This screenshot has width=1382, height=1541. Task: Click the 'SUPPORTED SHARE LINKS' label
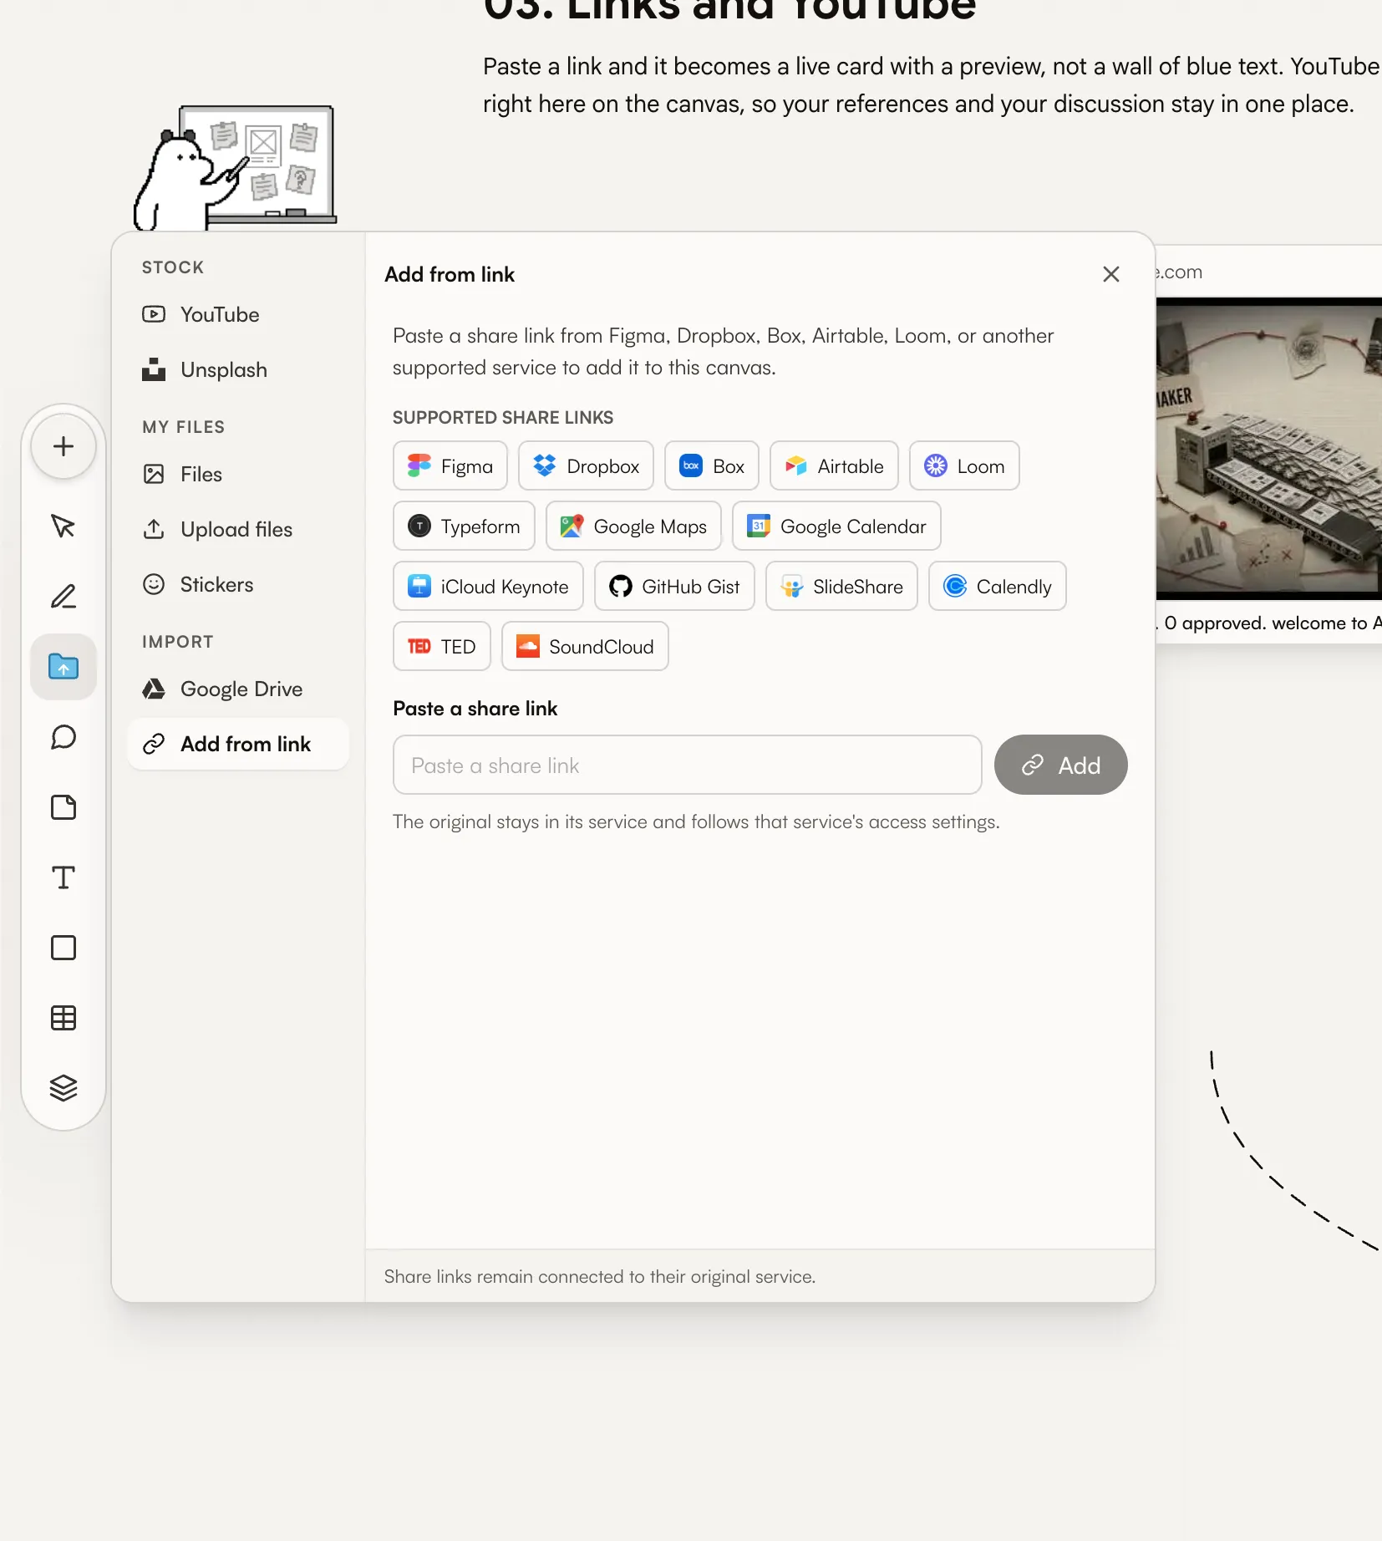tap(503, 417)
